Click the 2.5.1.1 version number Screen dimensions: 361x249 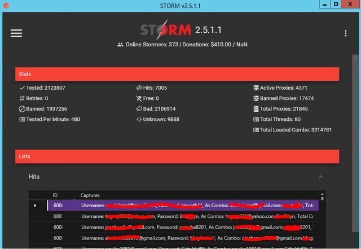pos(208,30)
